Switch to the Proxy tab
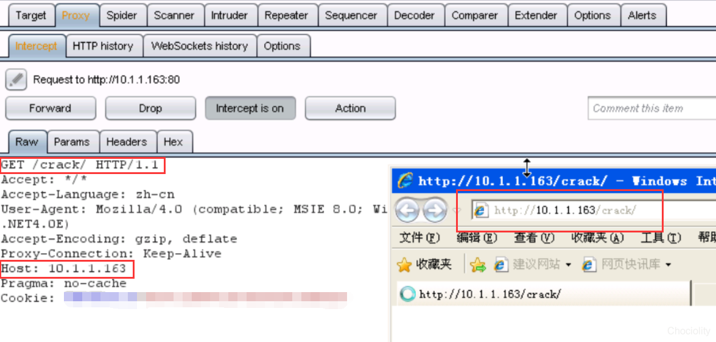The width and height of the screenshot is (716, 342). [x=75, y=16]
